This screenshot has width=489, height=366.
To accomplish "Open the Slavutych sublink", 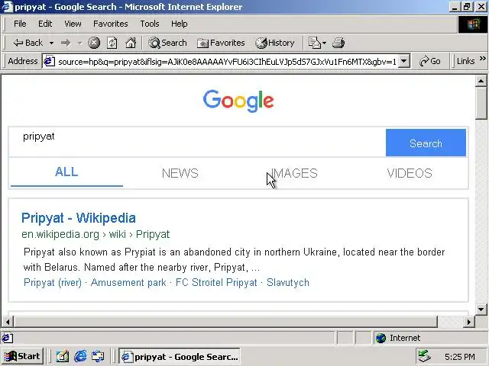I will 288,283.
